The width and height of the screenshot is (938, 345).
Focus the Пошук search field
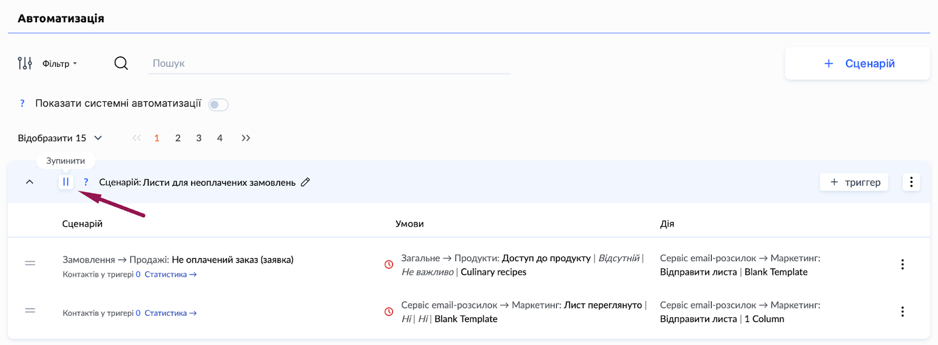(328, 63)
